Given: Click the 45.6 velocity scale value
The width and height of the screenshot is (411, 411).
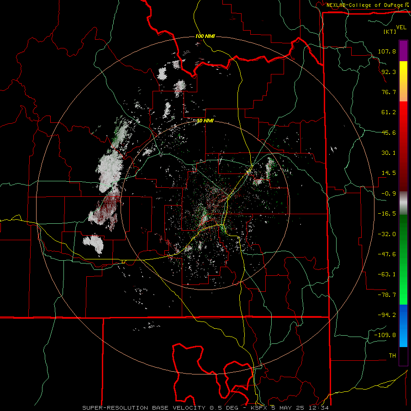Looking at the screenshot, I should (x=389, y=132).
